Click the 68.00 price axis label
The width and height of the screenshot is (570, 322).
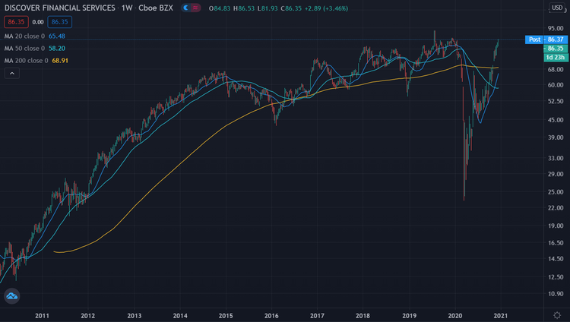point(556,69)
